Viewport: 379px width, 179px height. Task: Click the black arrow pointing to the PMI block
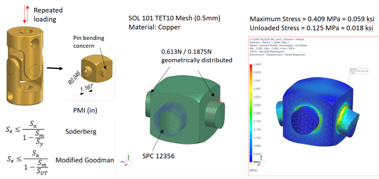pos(55,68)
